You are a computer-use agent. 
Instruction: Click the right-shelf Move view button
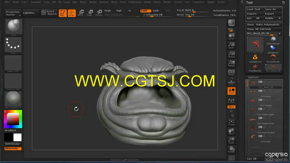(231, 131)
